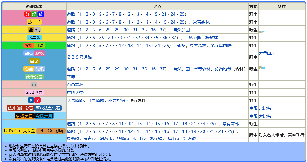
Task: Click the 伙伴公园 badge
Action: [34, 77]
